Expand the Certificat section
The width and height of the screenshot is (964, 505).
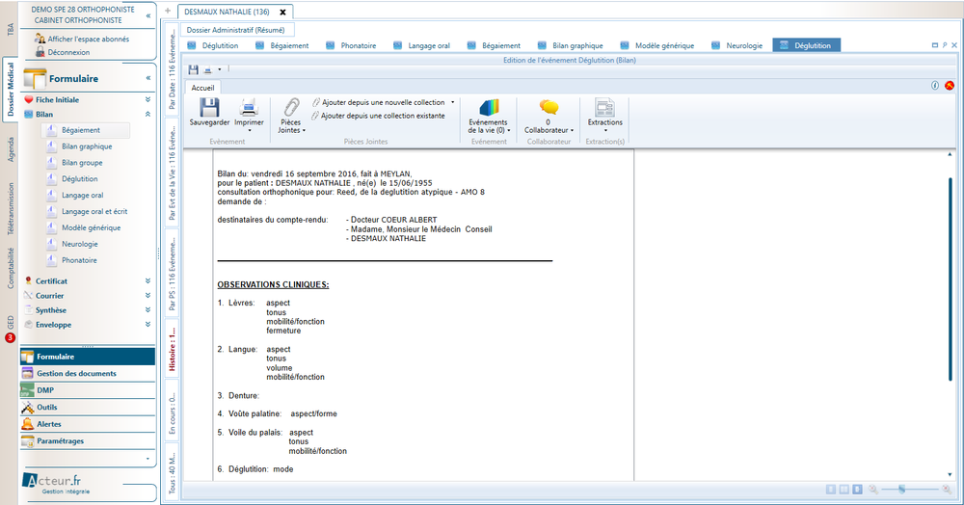(x=147, y=281)
